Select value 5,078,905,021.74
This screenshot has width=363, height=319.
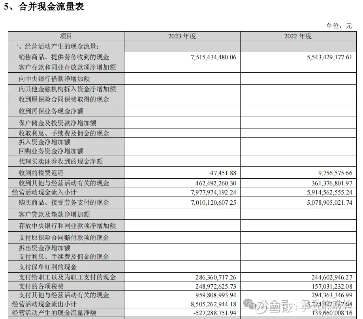pos(330,203)
